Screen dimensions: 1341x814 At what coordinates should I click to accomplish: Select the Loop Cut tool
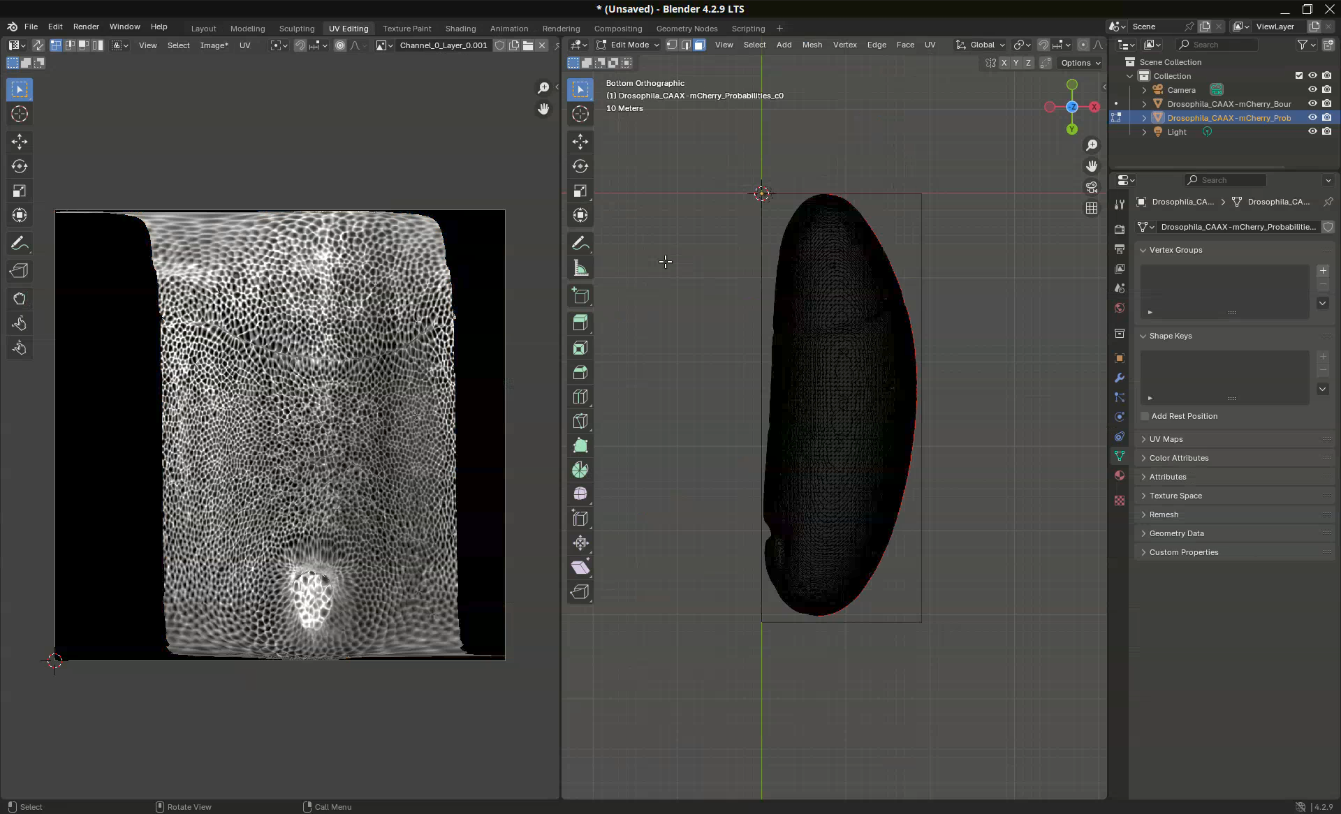coord(580,397)
